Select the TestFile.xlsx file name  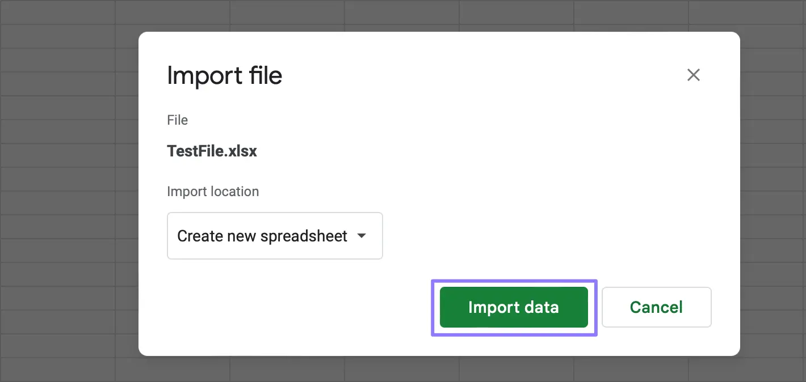pyautogui.click(x=212, y=151)
